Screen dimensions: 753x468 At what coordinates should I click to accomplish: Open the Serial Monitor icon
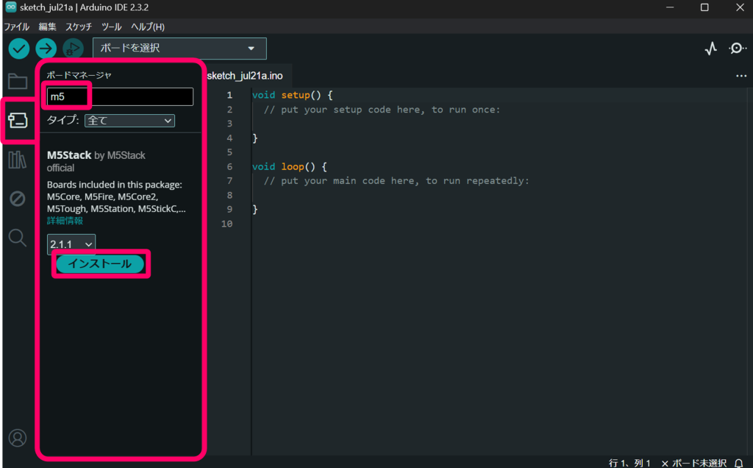click(738, 49)
